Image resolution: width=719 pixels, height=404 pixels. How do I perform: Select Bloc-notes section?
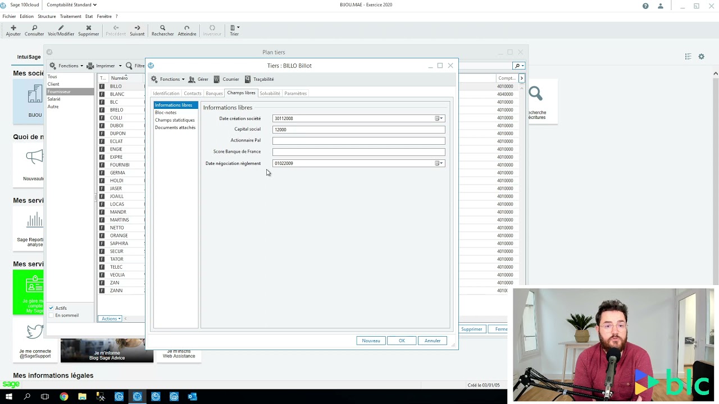(166, 112)
